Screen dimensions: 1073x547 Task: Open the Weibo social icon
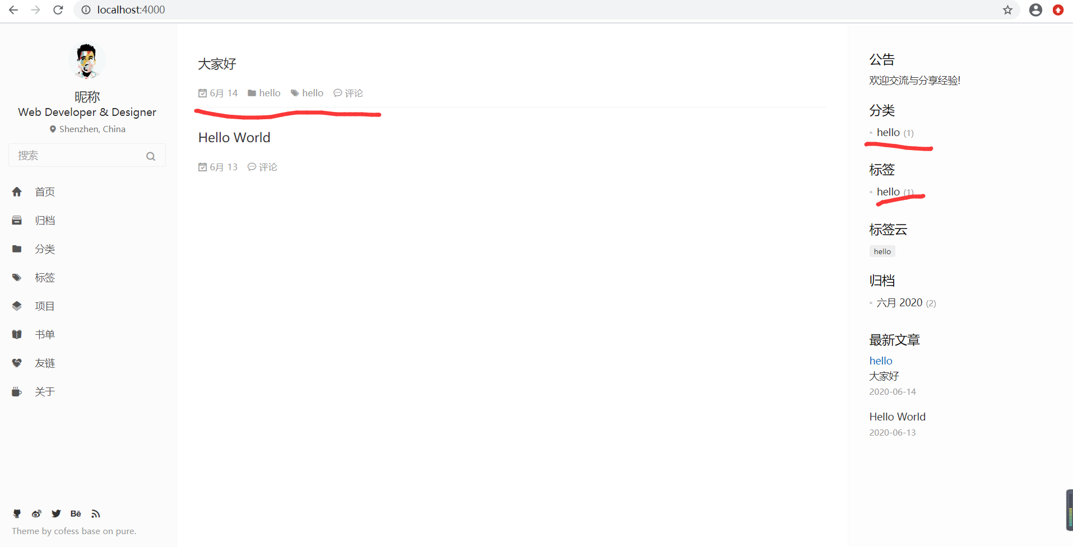tap(36, 514)
